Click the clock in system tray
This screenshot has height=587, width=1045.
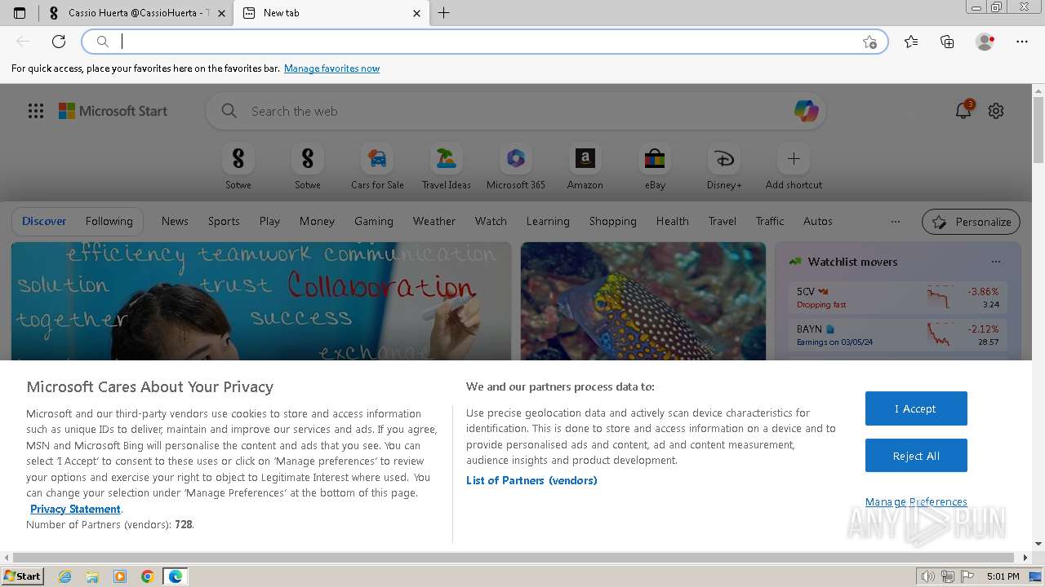tap(1003, 576)
